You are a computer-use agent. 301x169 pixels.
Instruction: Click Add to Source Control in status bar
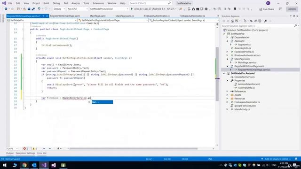(276, 159)
